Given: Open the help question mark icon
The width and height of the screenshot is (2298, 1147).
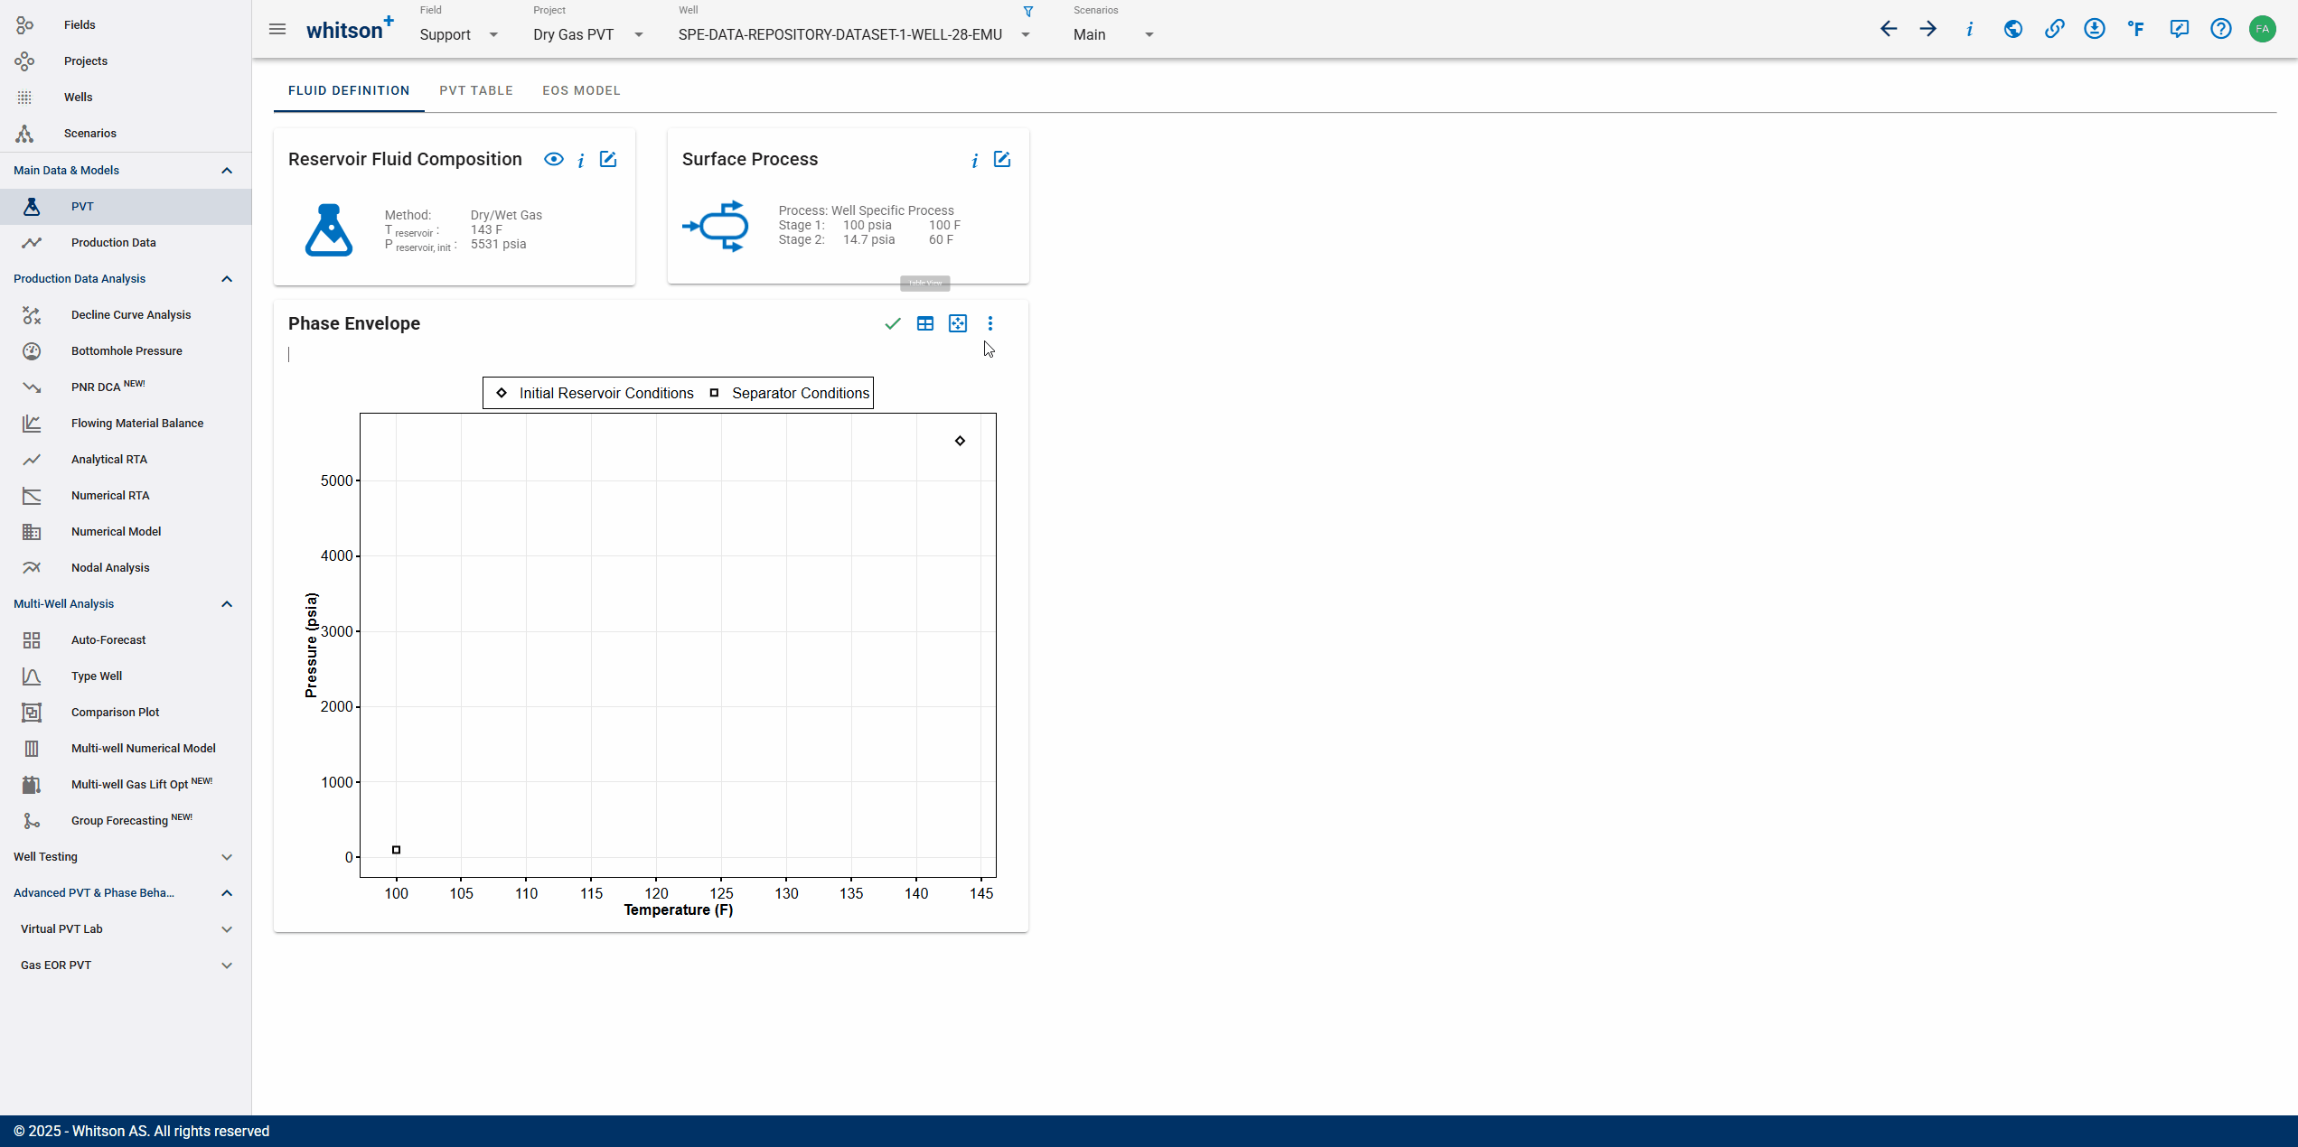Looking at the screenshot, I should (x=2220, y=29).
